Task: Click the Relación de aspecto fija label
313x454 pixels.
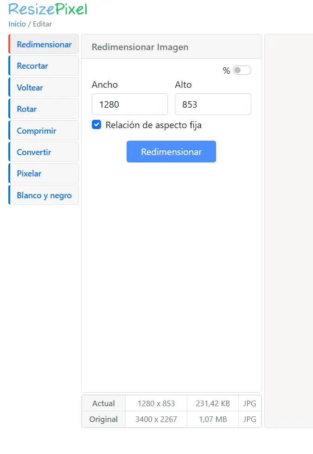Action: click(153, 125)
